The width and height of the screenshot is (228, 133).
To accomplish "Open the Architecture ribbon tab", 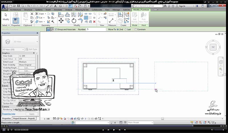I will [x=15, y=10].
